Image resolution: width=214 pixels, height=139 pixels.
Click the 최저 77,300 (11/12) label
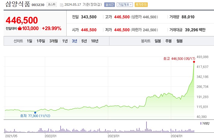(x=35, y=116)
